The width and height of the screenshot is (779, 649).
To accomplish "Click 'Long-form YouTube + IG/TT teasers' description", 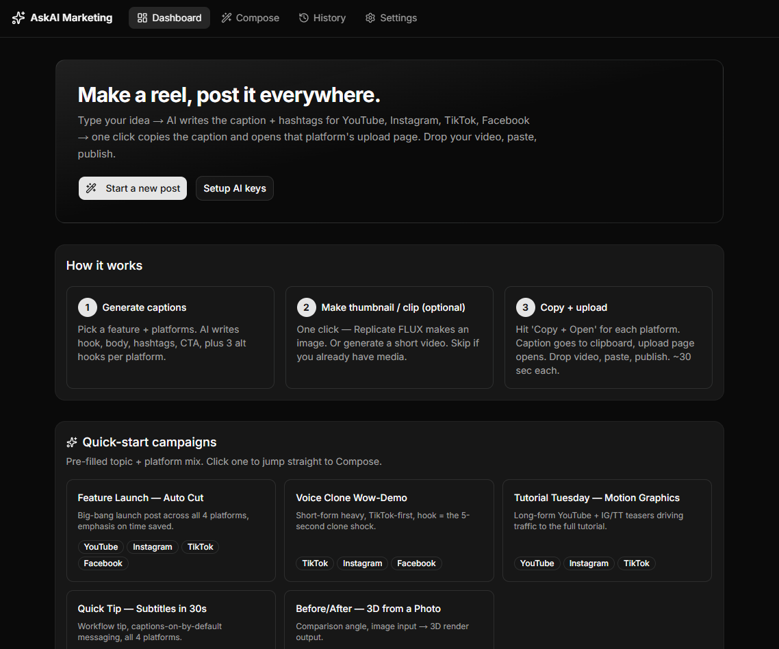I will click(x=599, y=521).
